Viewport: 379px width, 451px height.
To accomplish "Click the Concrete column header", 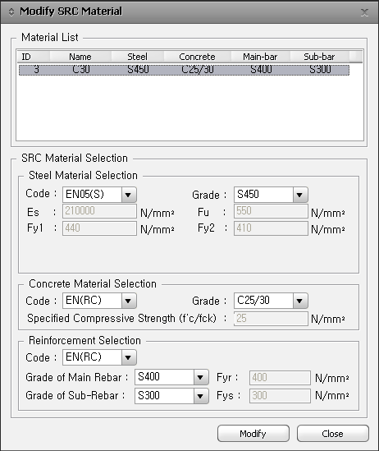I will [197, 57].
